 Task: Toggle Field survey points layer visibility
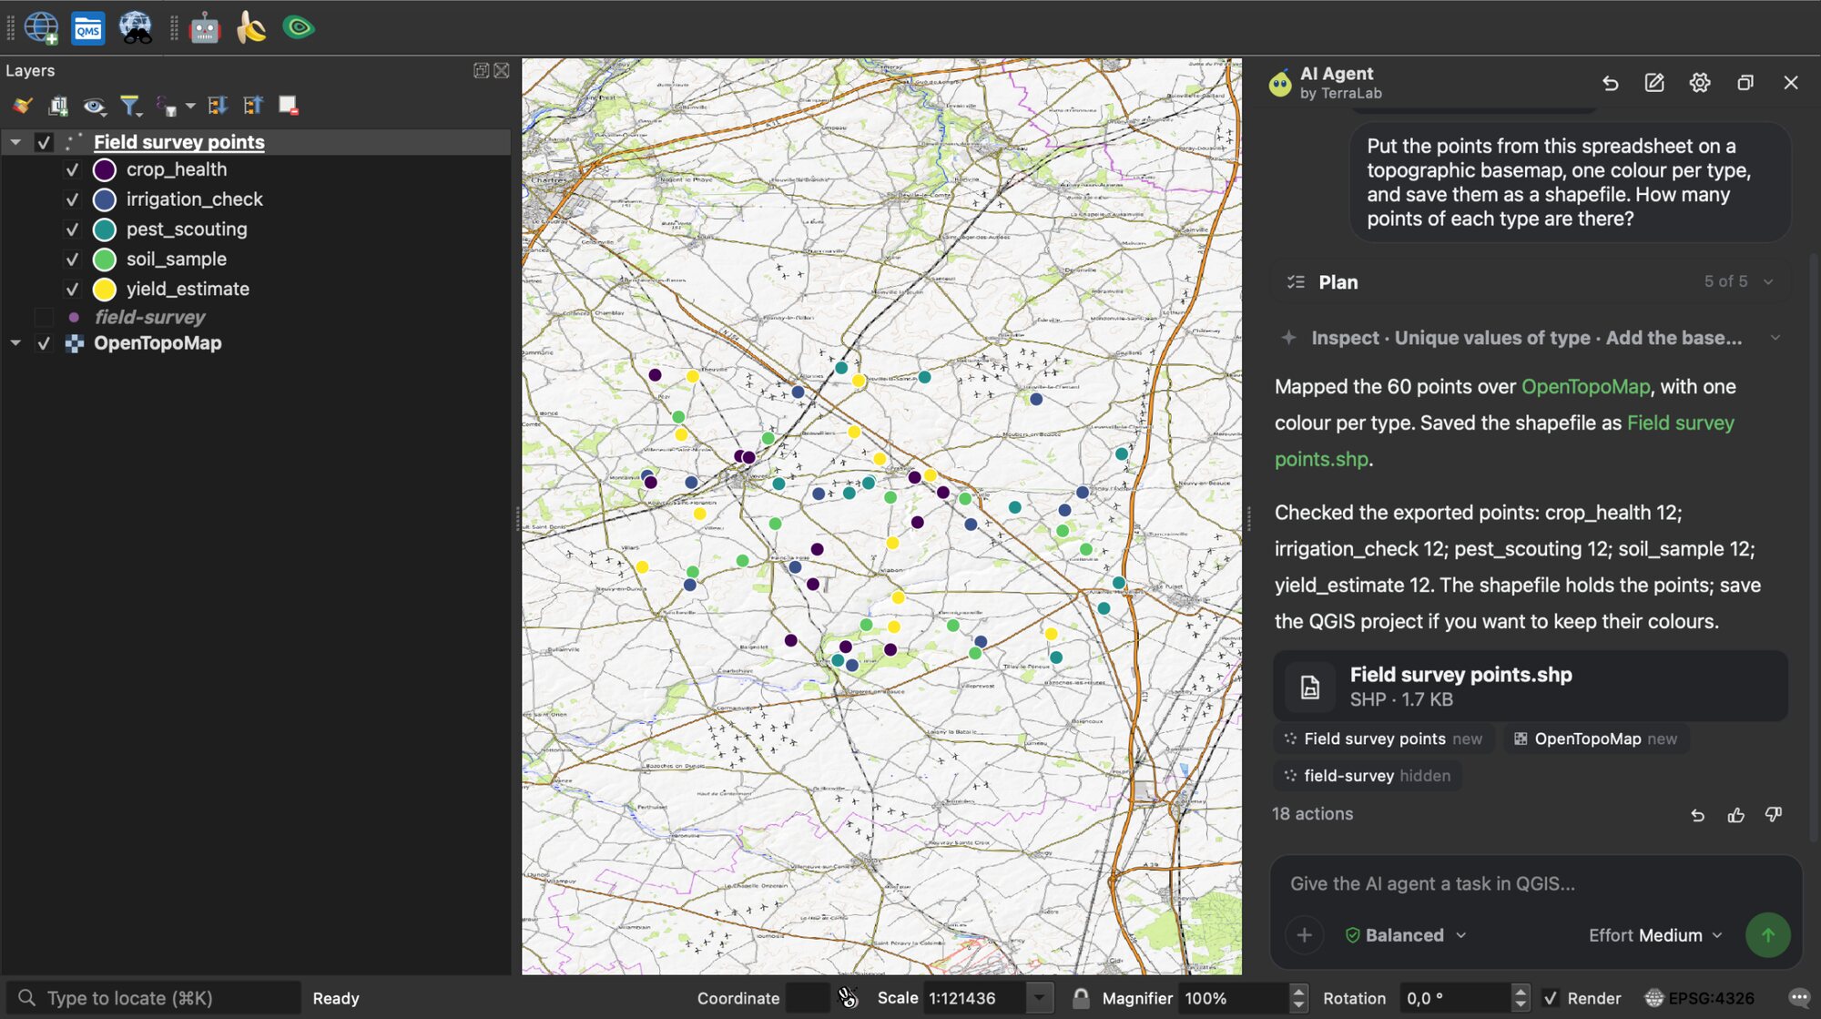tap(44, 142)
